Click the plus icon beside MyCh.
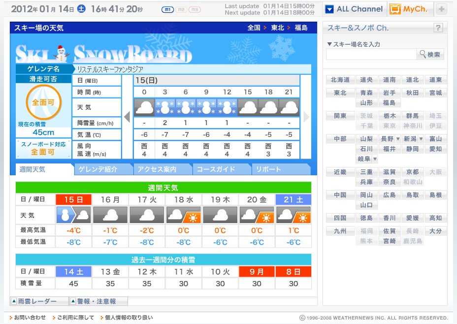This screenshot has width=457, height=324. click(441, 9)
